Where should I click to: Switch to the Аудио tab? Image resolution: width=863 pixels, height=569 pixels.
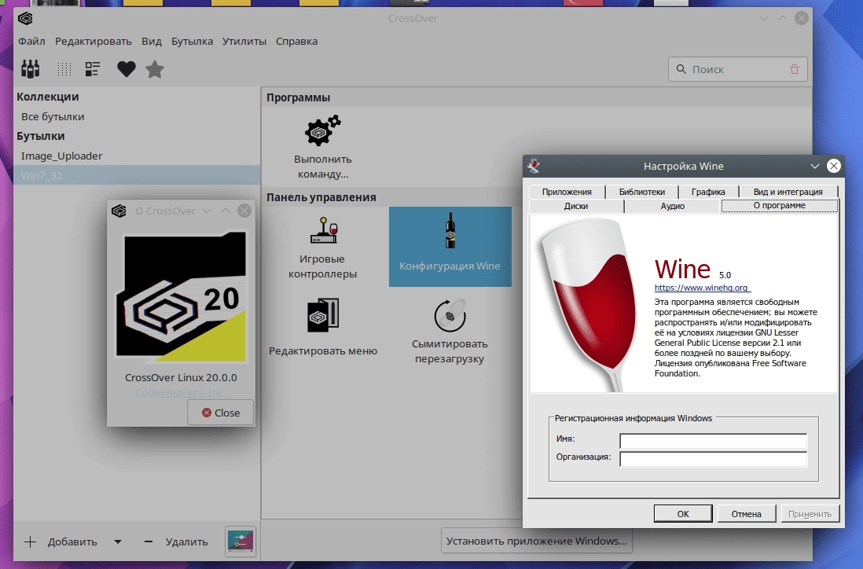(x=673, y=206)
